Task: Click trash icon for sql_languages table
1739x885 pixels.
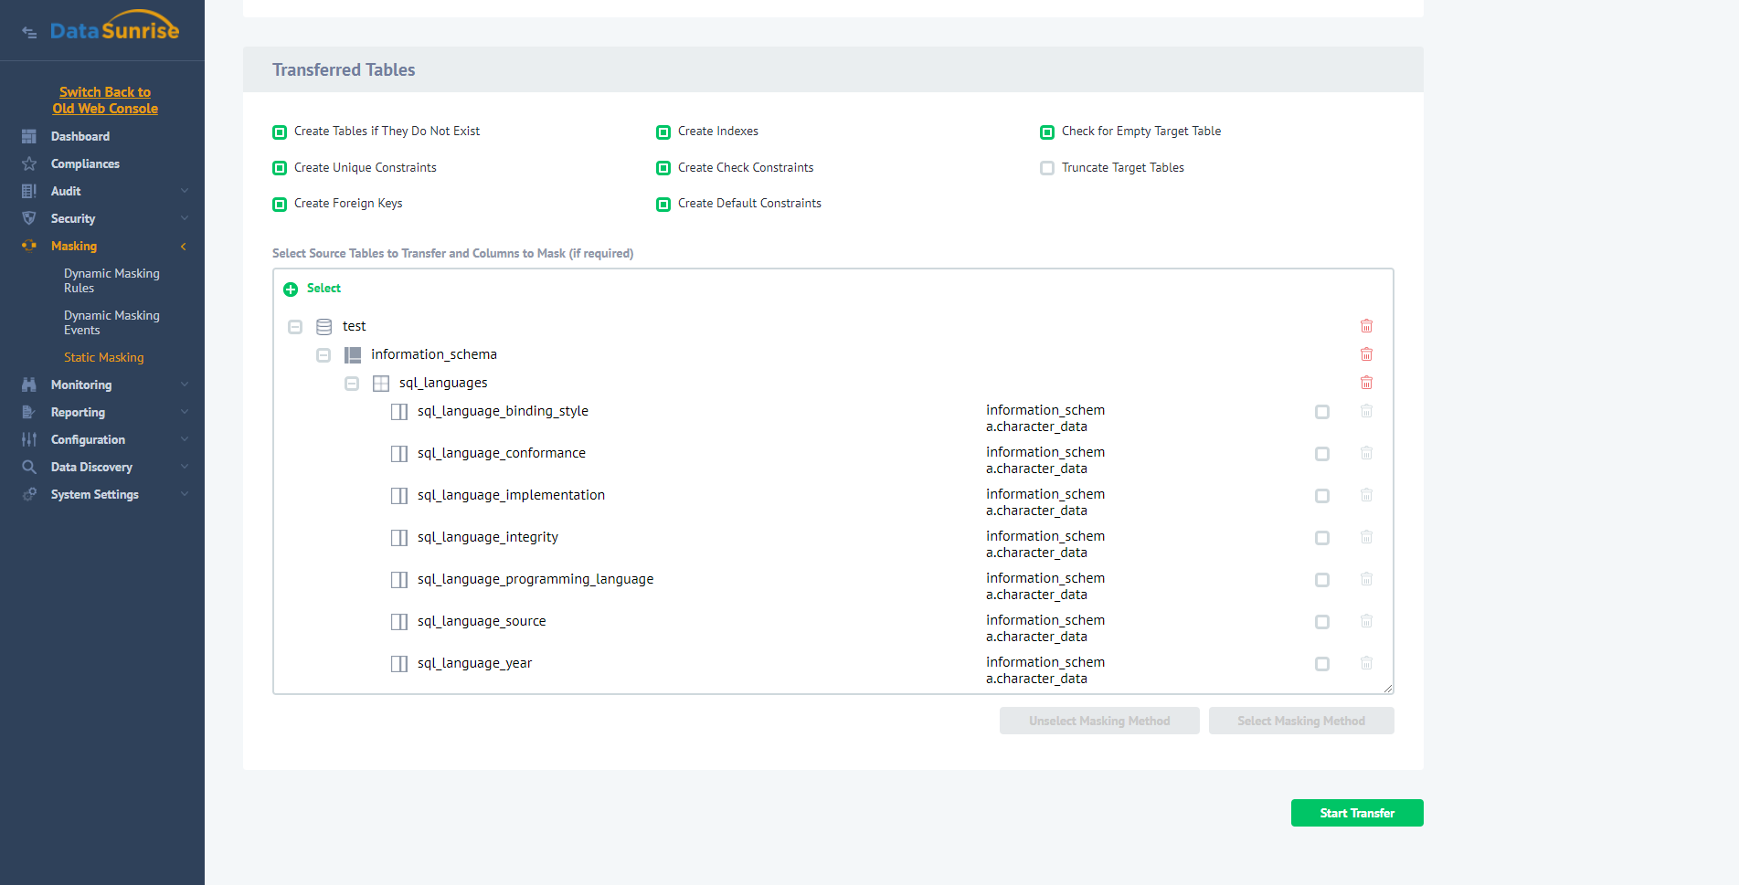Action: [x=1366, y=383]
